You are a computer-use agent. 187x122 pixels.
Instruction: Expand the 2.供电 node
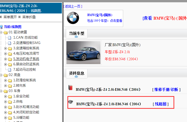pyautogui.click(x=6, y=102)
